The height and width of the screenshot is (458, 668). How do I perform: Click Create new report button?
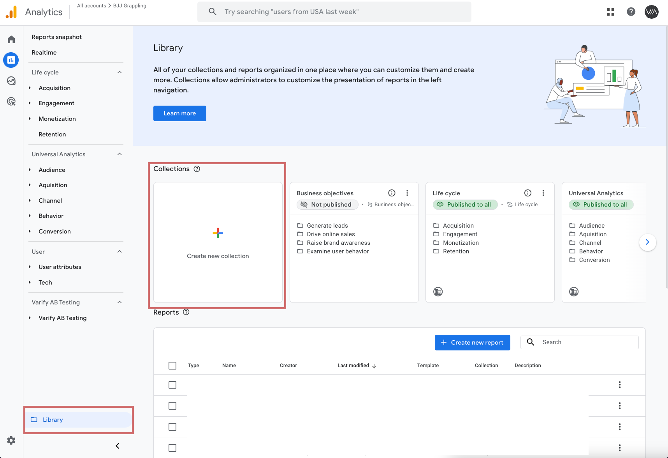(x=473, y=343)
